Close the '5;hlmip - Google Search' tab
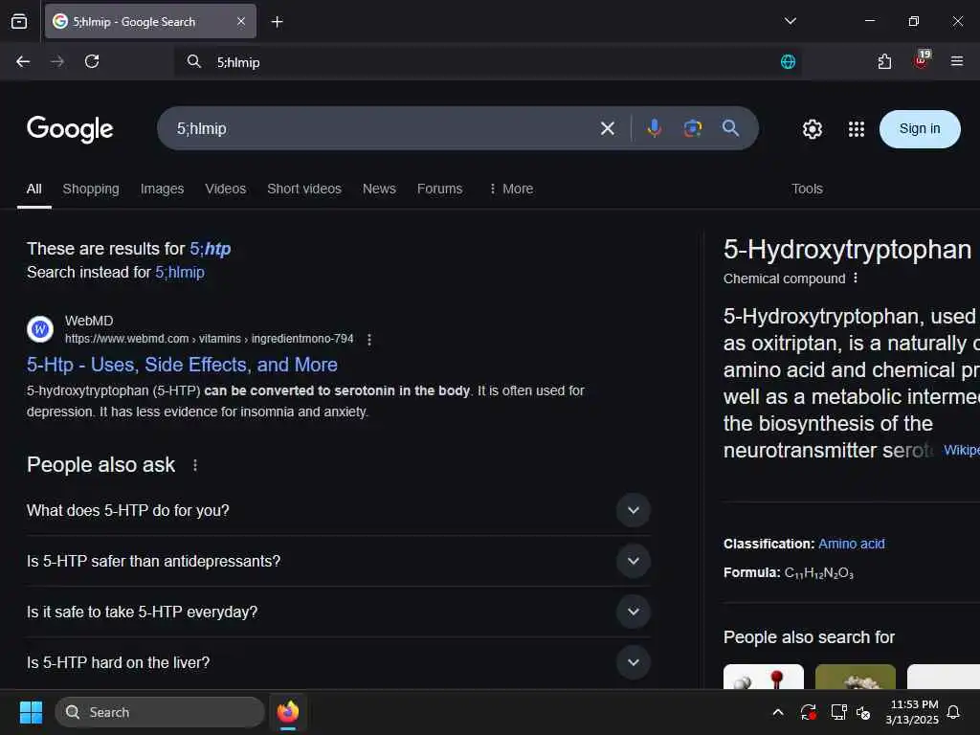Viewport: 980px width, 735px height. click(x=241, y=21)
